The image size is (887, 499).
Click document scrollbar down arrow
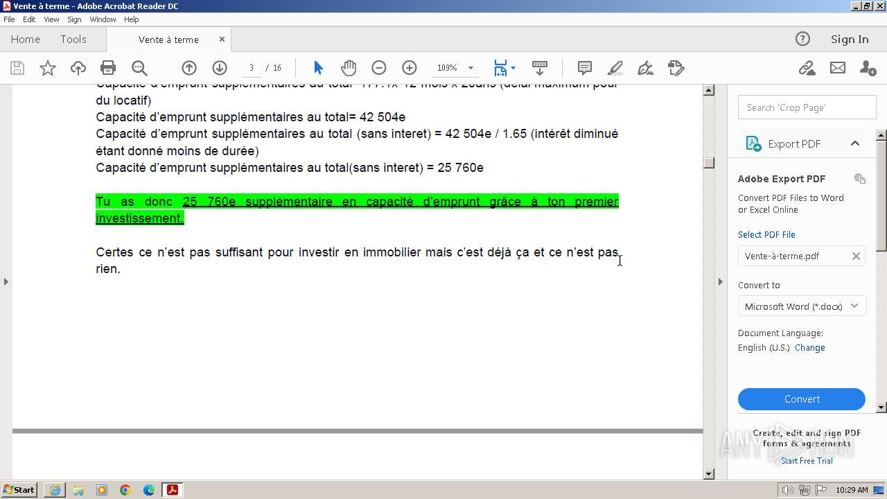click(708, 474)
